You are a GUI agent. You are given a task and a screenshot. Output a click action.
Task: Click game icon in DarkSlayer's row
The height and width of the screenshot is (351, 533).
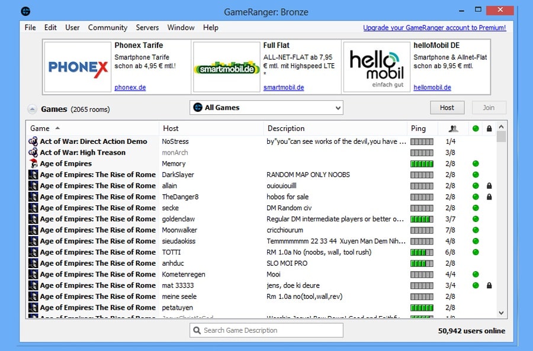(x=33, y=175)
